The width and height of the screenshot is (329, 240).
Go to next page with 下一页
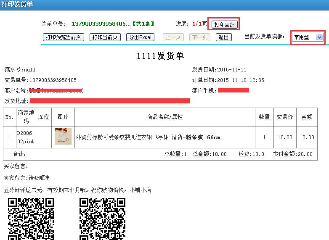(200, 37)
